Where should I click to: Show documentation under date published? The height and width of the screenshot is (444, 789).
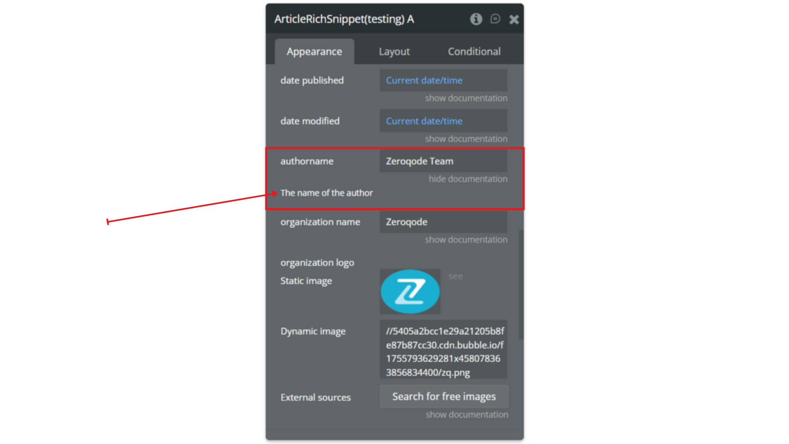(x=466, y=98)
